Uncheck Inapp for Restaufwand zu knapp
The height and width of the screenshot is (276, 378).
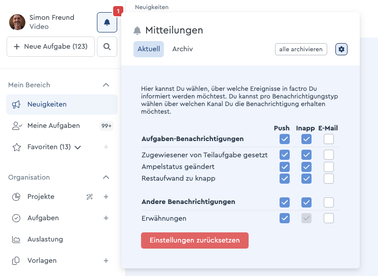(x=306, y=179)
